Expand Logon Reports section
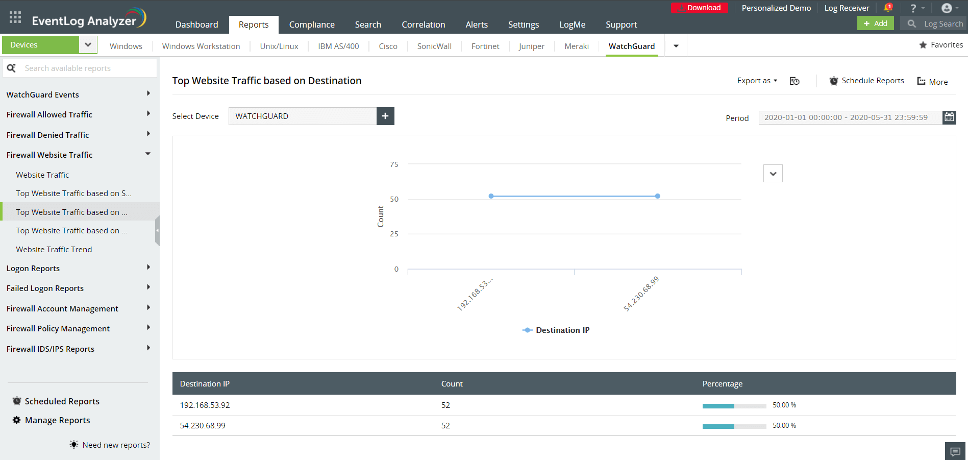 [148, 267]
